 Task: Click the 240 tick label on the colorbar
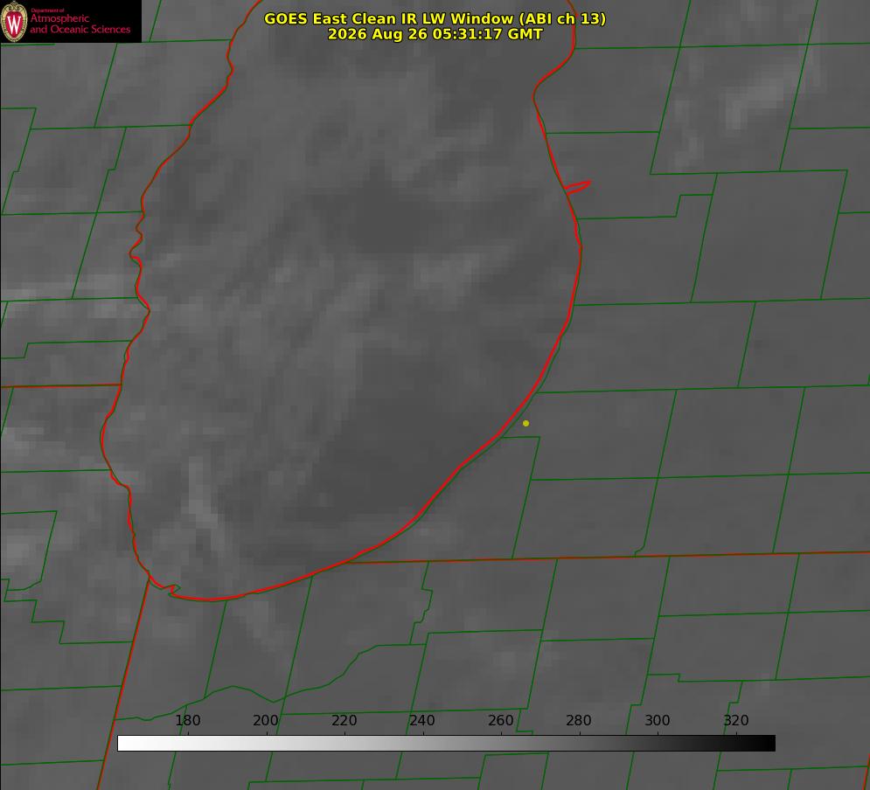422,720
